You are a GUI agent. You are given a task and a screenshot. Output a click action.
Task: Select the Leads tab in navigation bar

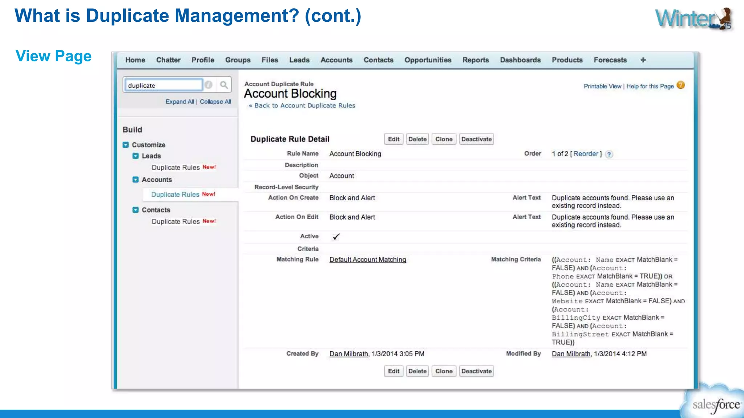click(x=299, y=60)
